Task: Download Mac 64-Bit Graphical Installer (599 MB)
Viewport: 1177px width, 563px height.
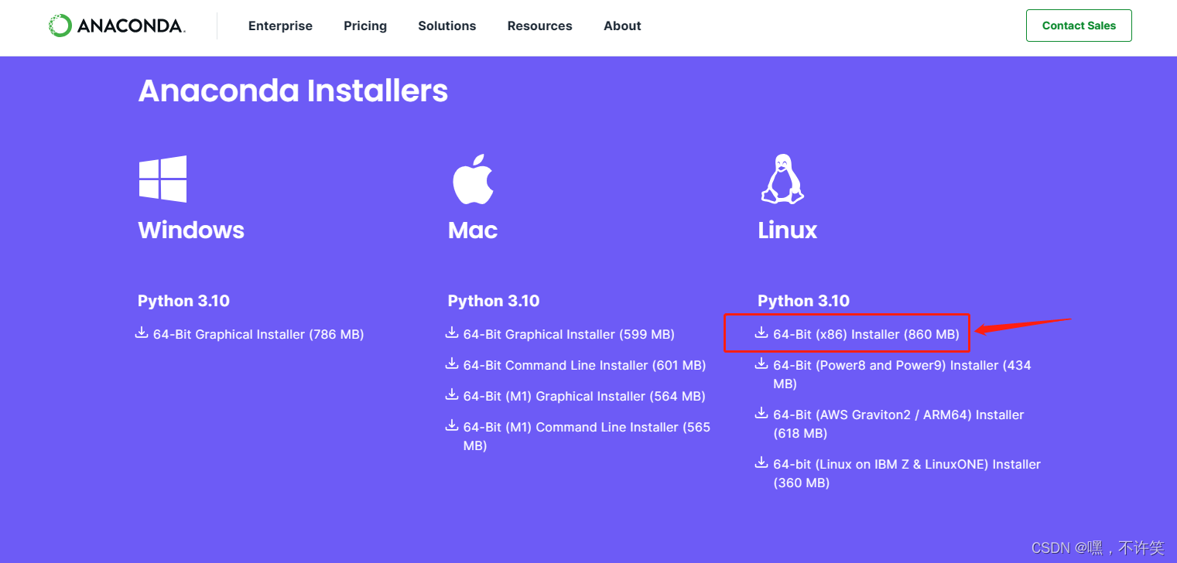Action: point(569,334)
